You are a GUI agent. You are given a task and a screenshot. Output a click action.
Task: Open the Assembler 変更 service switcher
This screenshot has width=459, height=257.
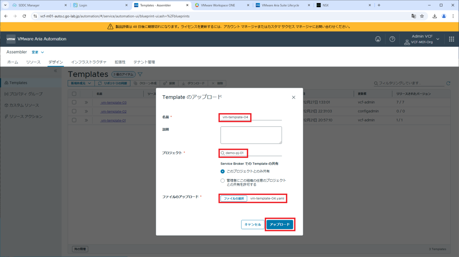pos(37,52)
